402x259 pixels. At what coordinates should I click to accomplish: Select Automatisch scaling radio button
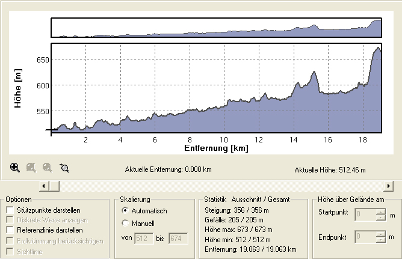(x=125, y=211)
